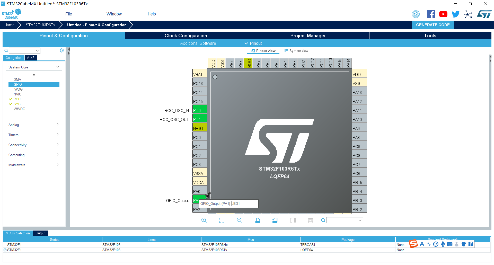Click the LED1 user label field
The image size is (494, 265).
click(x=244, y=204)
